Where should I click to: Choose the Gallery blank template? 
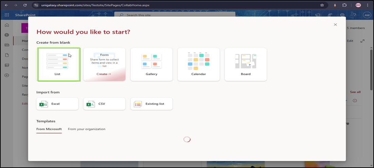152,64
